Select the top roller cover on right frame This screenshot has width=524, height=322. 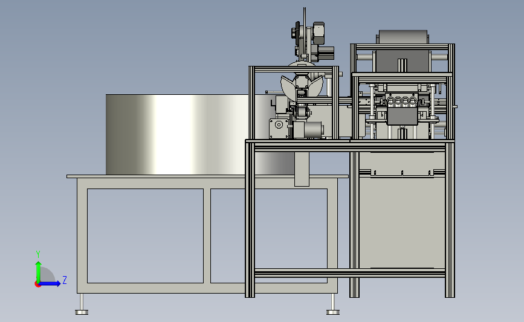403,37
